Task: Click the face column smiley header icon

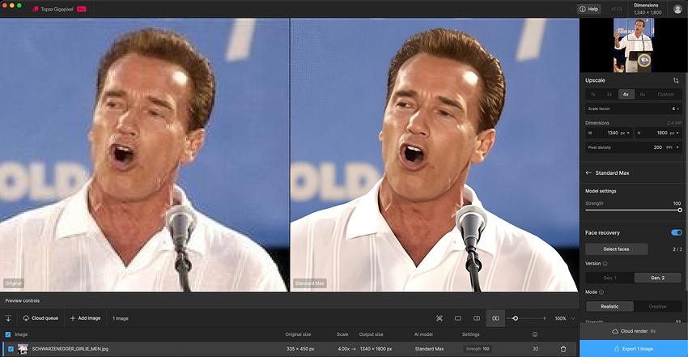Action: 535,334
